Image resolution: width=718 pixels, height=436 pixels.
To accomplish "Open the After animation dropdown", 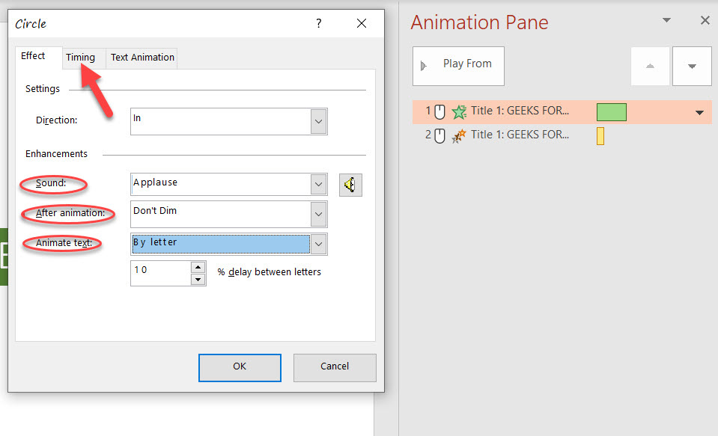I will click(319, 214).
